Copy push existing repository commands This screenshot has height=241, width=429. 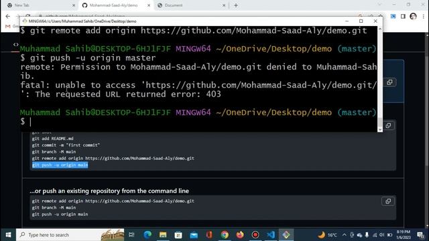(x=388, y=202)
